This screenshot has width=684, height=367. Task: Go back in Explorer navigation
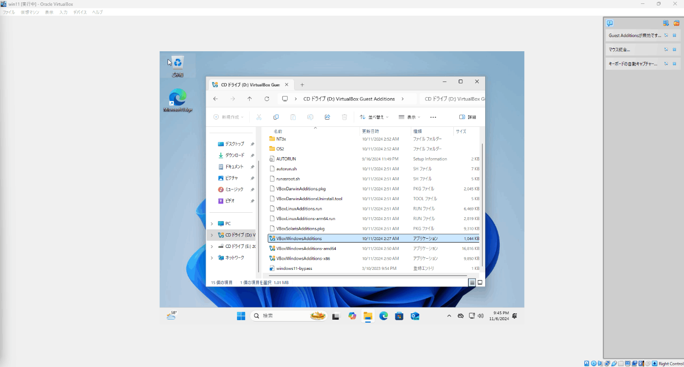pos(215,99)
